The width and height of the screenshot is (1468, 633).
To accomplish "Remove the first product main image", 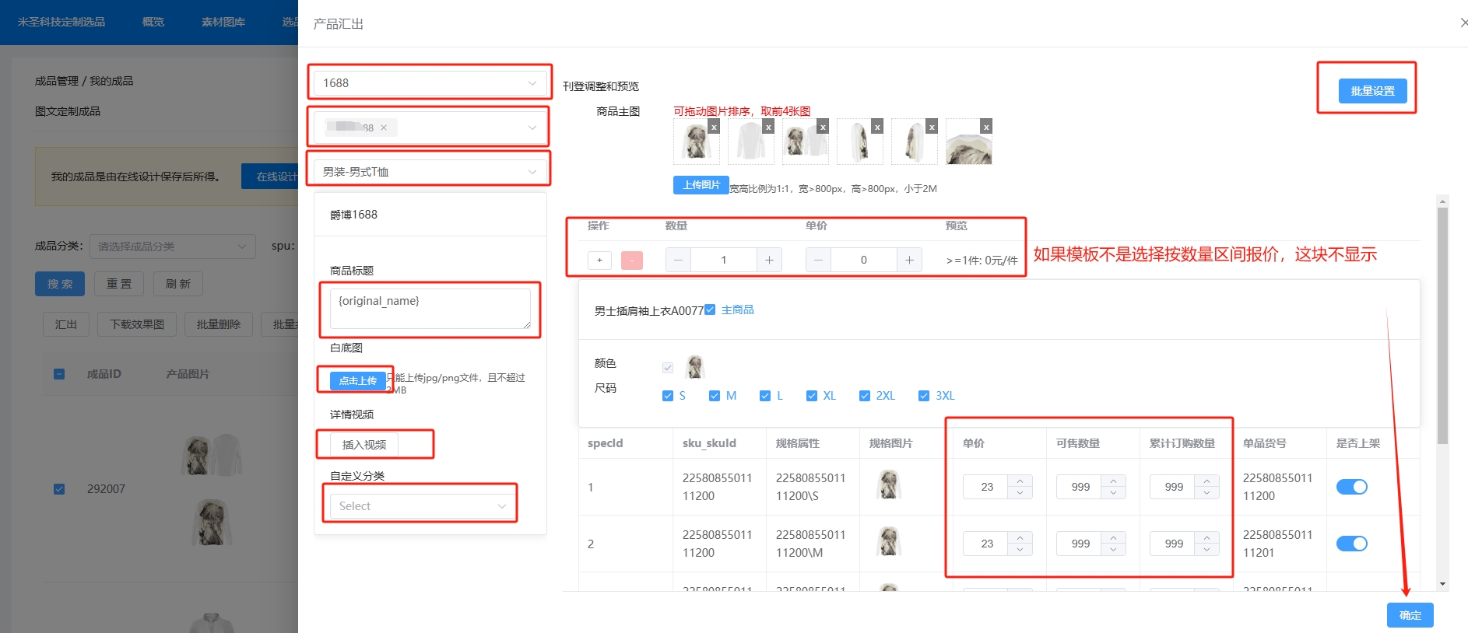I will tap(714, 127).
